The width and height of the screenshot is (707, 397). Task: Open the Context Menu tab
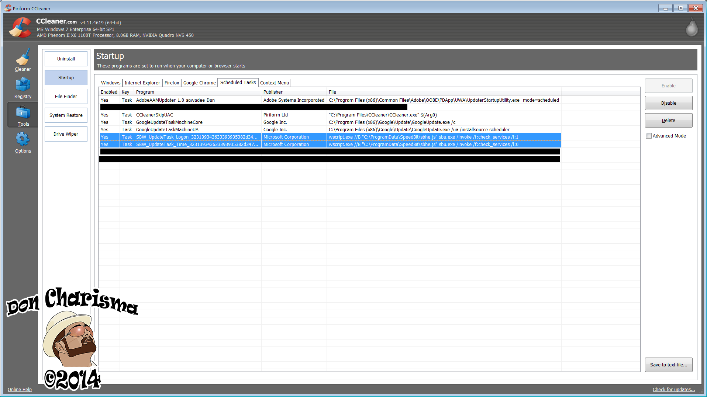pos(274,83)
